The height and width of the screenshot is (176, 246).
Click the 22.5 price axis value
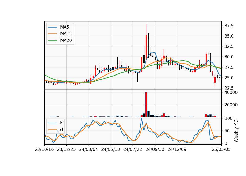coord(229,88)
